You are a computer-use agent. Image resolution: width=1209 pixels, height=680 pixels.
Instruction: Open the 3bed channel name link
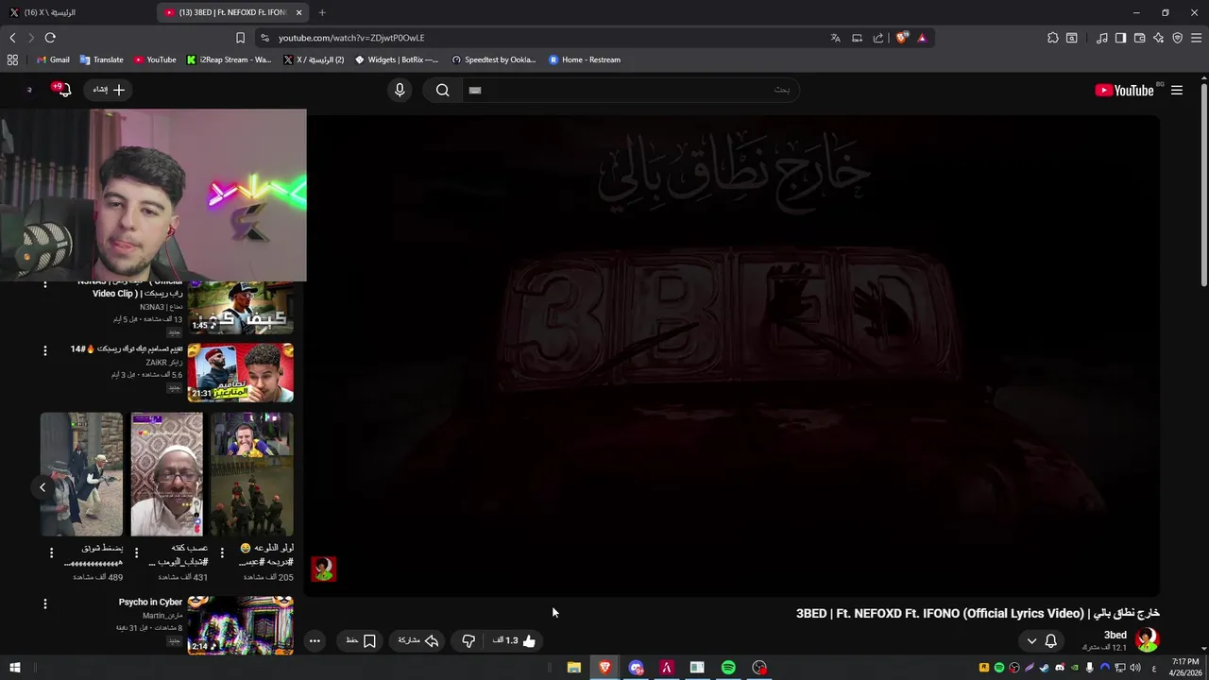point(1115,635)
